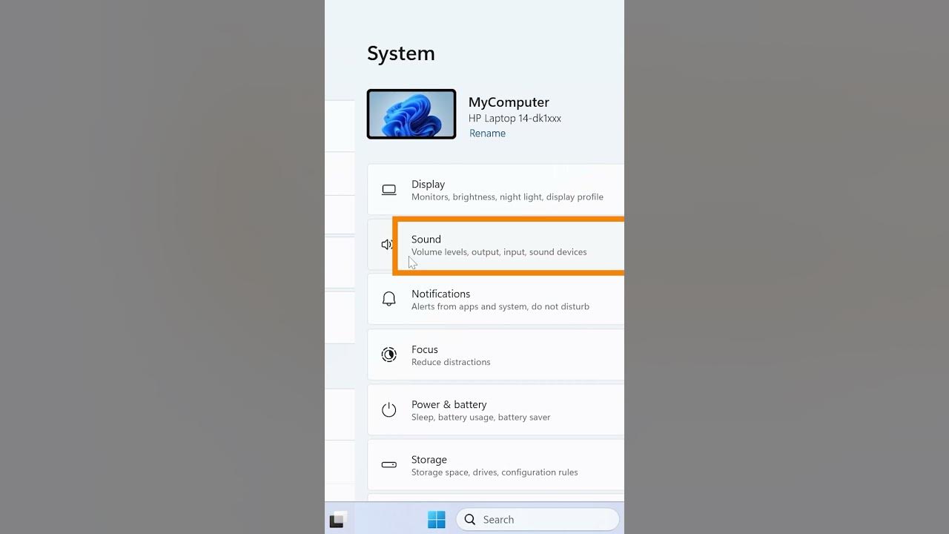Click the Notifications bell icon
Image resolution: width=949 pixels, height=534 pixels.
click(388, 299)
